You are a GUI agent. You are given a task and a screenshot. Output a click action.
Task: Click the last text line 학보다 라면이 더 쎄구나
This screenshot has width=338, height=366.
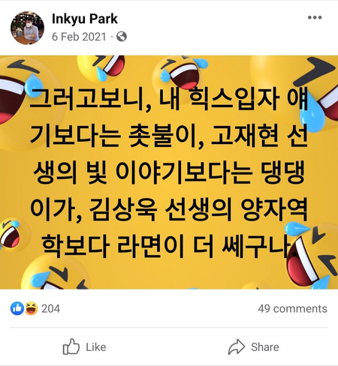pyautogui.click(x=166, y=246)
